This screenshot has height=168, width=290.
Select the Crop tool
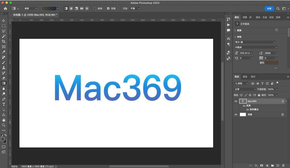coord(4,42)
